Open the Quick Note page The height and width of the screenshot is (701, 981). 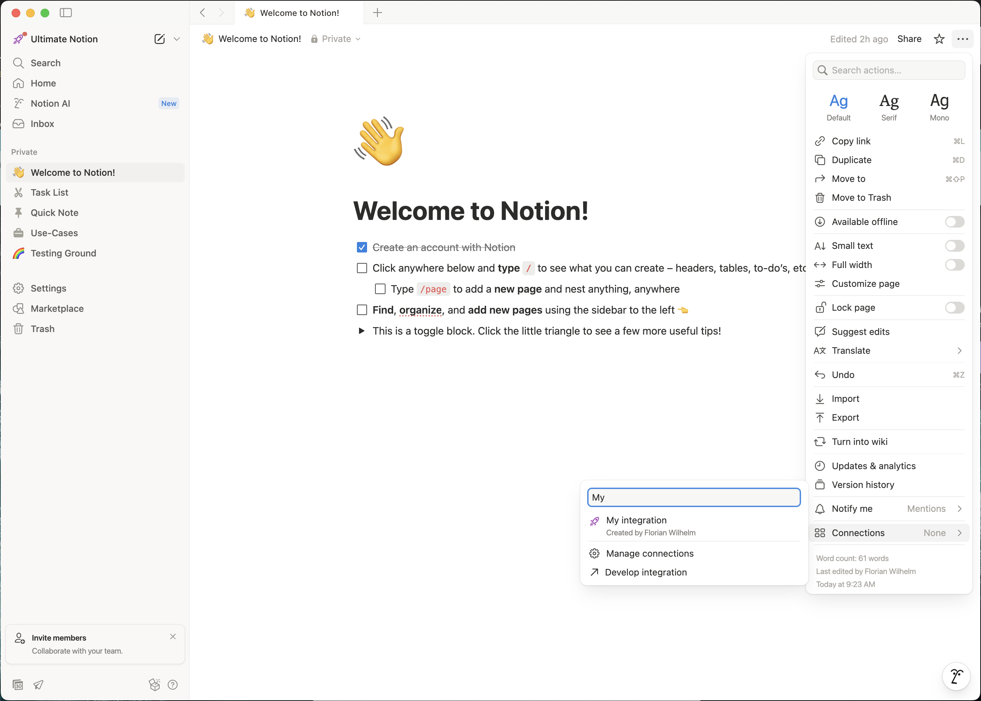[95, 213]
